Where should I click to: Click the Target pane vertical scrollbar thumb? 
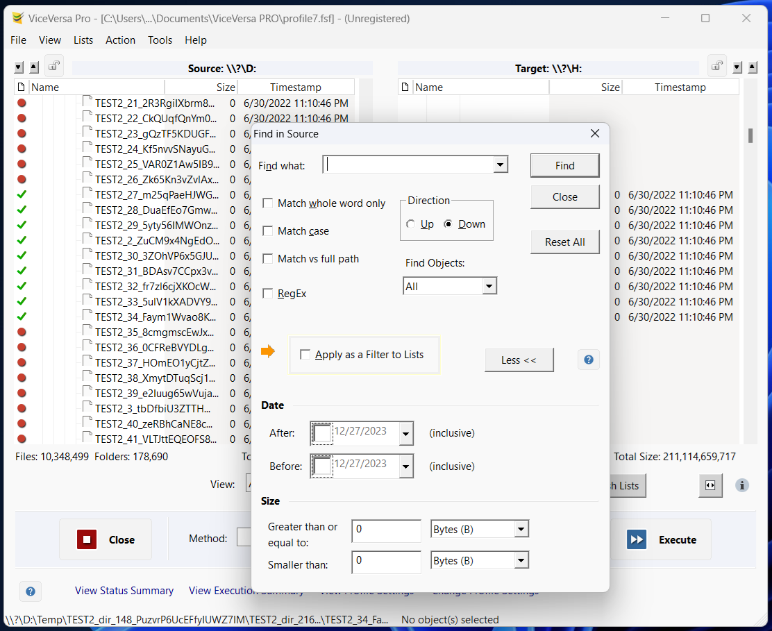pyautogui.click(x=750, y=135)
